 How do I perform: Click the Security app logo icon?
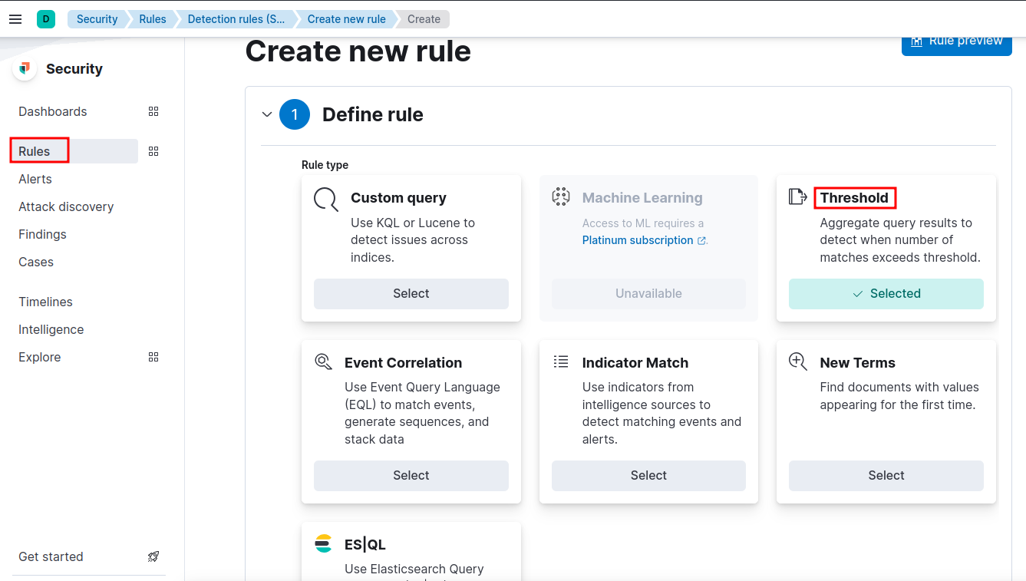point(25,69)
